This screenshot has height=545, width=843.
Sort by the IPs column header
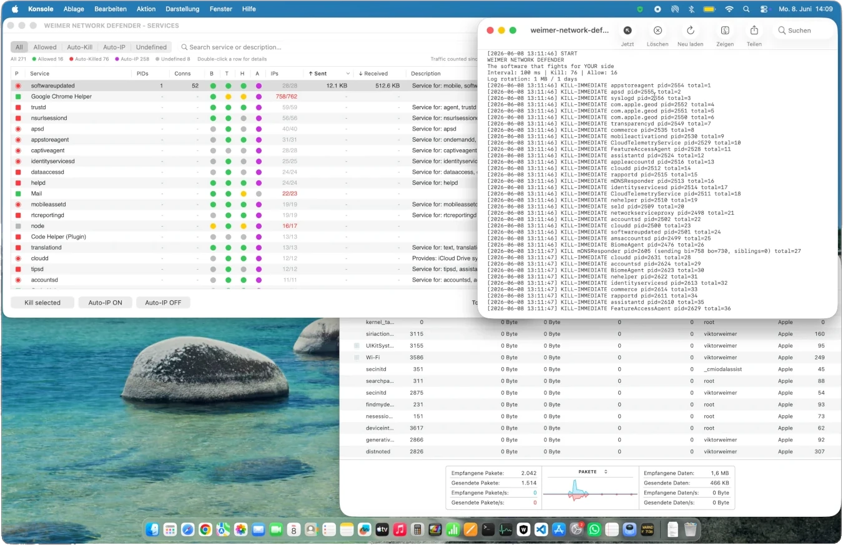[x=275, y=74]
